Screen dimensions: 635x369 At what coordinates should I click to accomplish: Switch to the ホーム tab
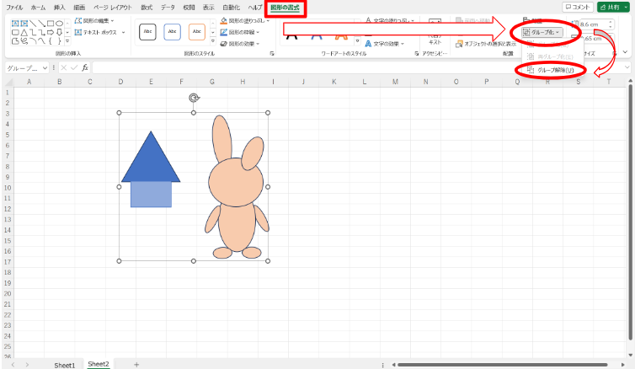tap(39, 8)
